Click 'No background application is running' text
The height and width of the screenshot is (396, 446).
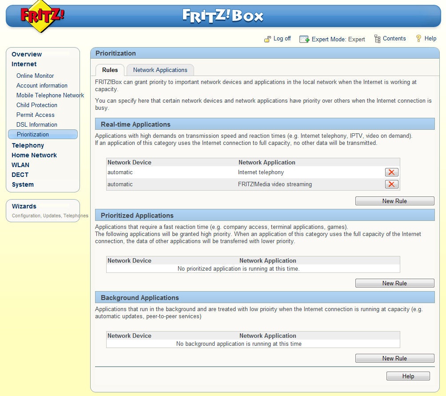coord(239,344)
